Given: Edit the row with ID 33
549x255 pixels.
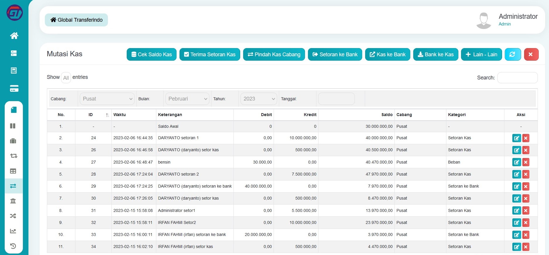Looking at the screenshot, I should click(x=516, y=235).
